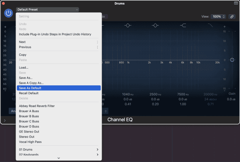Screen dimensions: 240x162
Task: Load Vocal High Pass preset
Action: click(x=59, y=142)
